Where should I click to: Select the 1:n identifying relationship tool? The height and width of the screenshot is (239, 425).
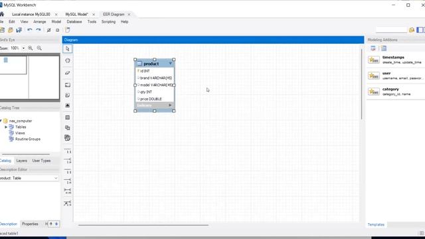point(68,181)
